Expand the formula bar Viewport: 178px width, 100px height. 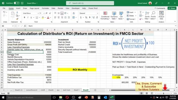(x=175, y=26)
